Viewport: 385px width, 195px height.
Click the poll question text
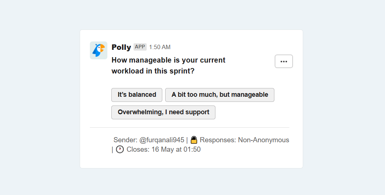[x=168, y=65]
